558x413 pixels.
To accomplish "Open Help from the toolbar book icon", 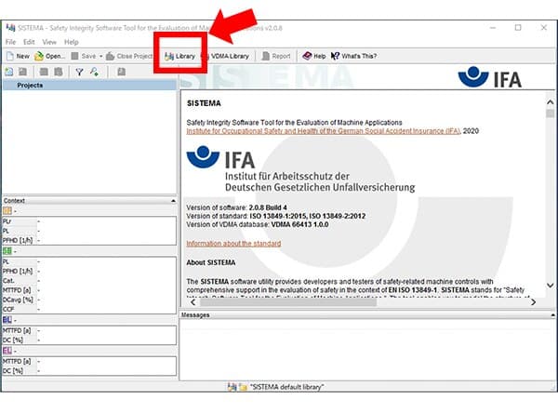I will tap(307, 56).
